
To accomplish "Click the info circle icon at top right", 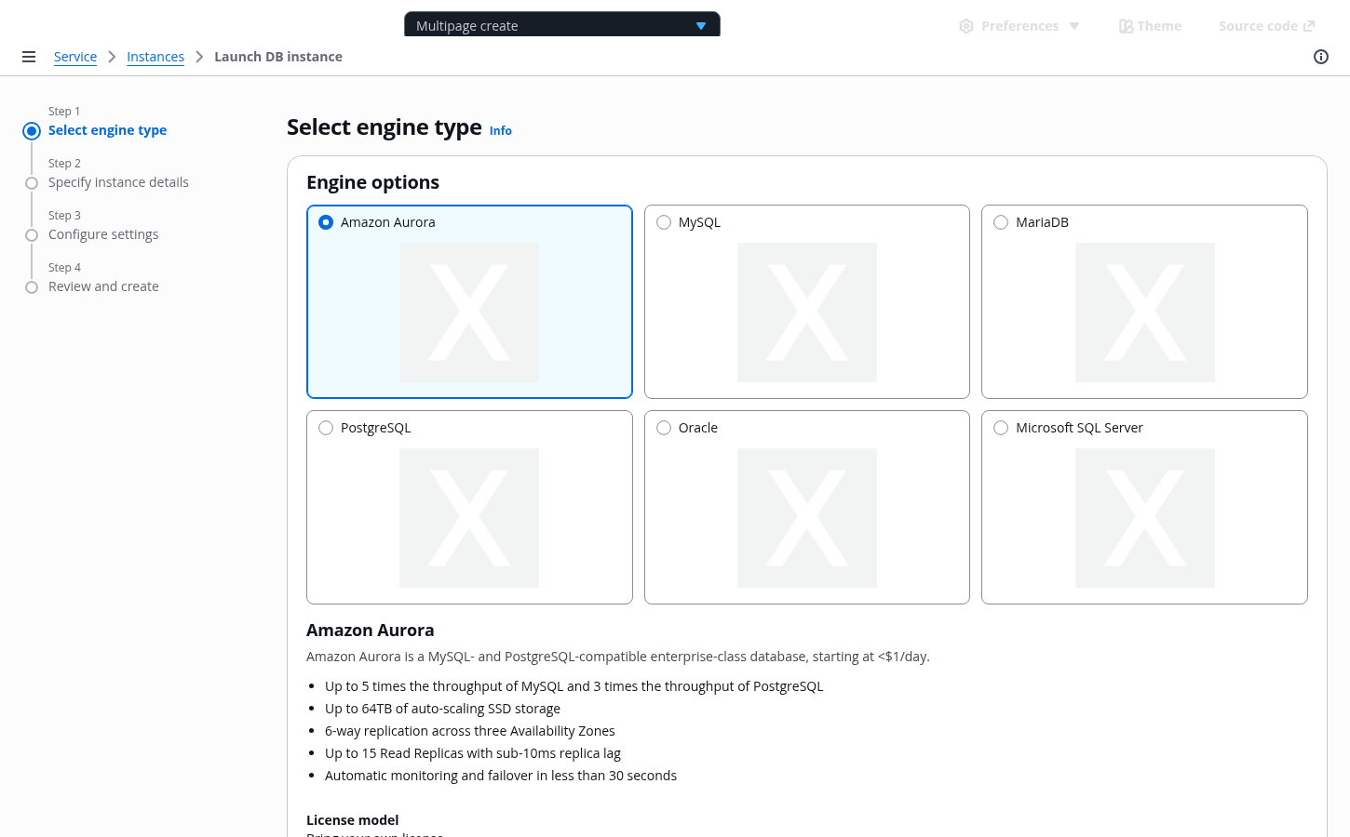I will (x=1320, y=57).
